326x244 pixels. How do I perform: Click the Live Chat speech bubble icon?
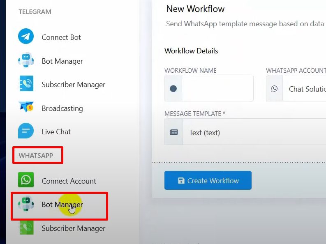26,131
